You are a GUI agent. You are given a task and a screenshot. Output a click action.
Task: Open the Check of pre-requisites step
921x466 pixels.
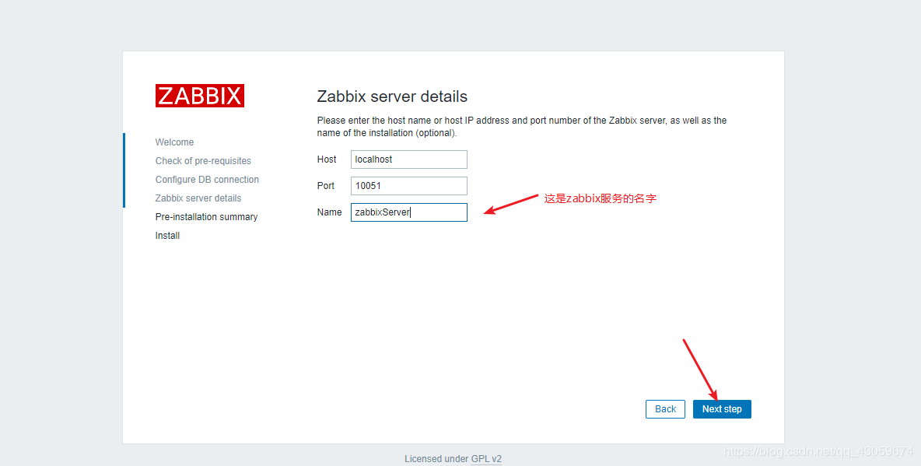point(203,161)
